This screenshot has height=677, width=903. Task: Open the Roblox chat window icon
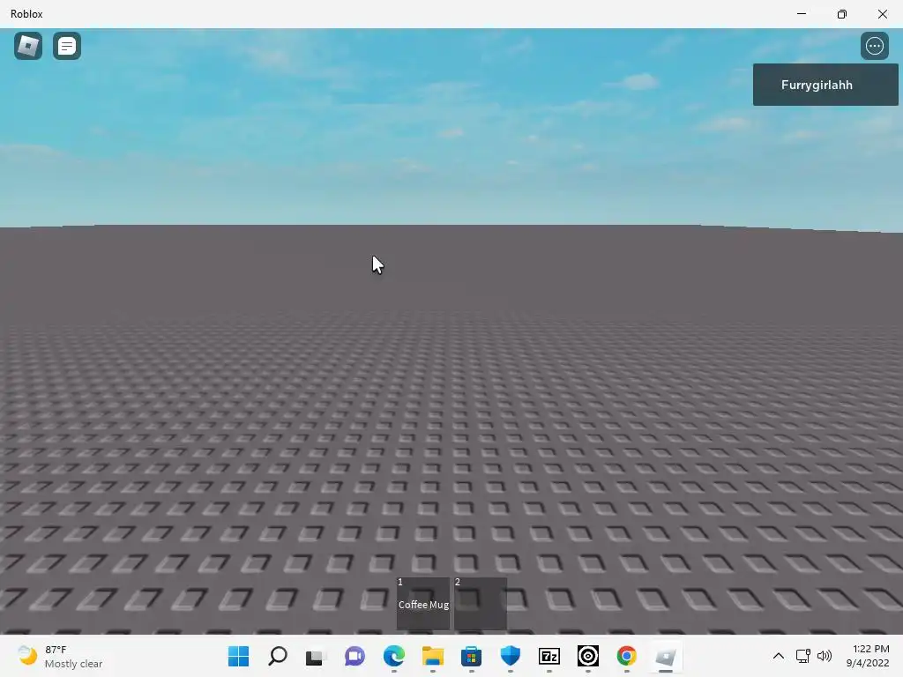(x=67, y=46)
